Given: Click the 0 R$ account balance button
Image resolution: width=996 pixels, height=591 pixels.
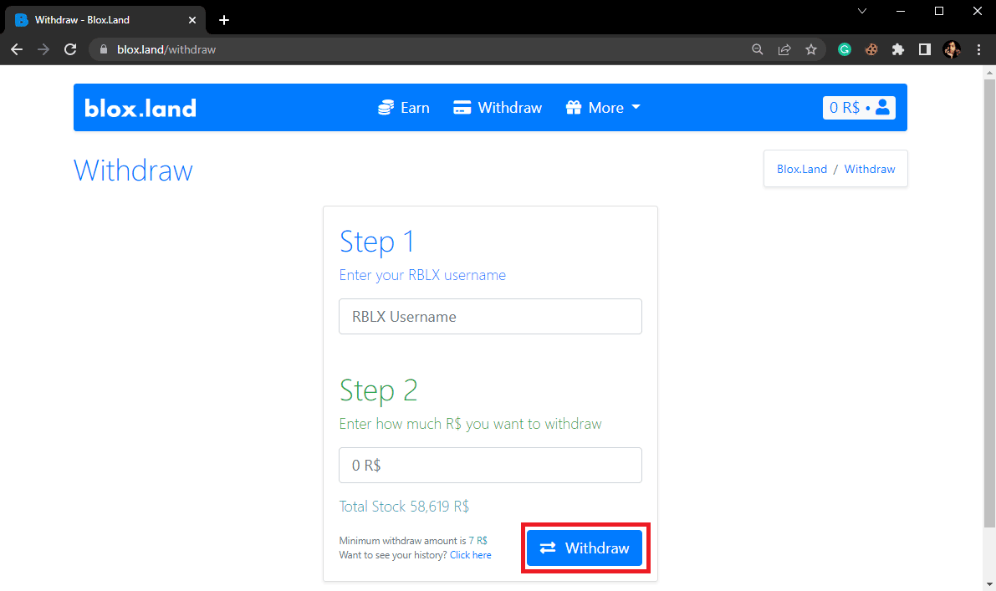Looking at the screenshot, I should (x=859, y=107).
